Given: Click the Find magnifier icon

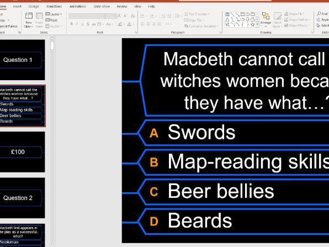Looking at the screenshot, I should coord(319,14).
